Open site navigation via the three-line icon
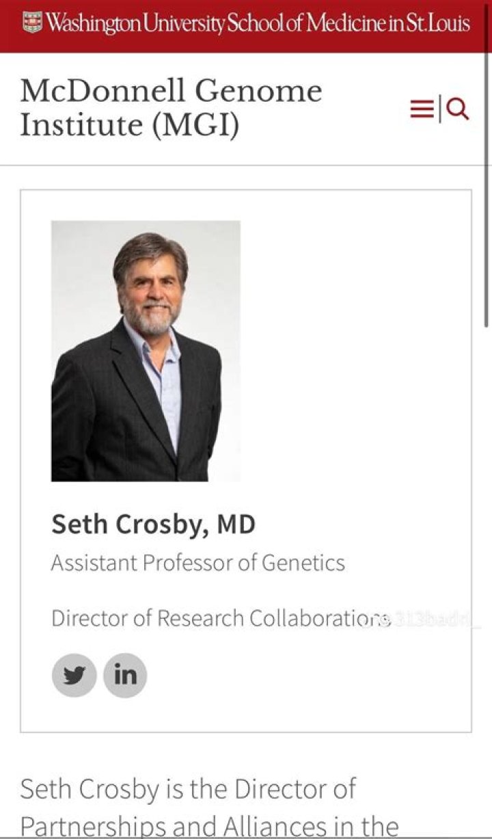Screen dimensions: 492x839 pyautogui.click(x=422, y=109)
